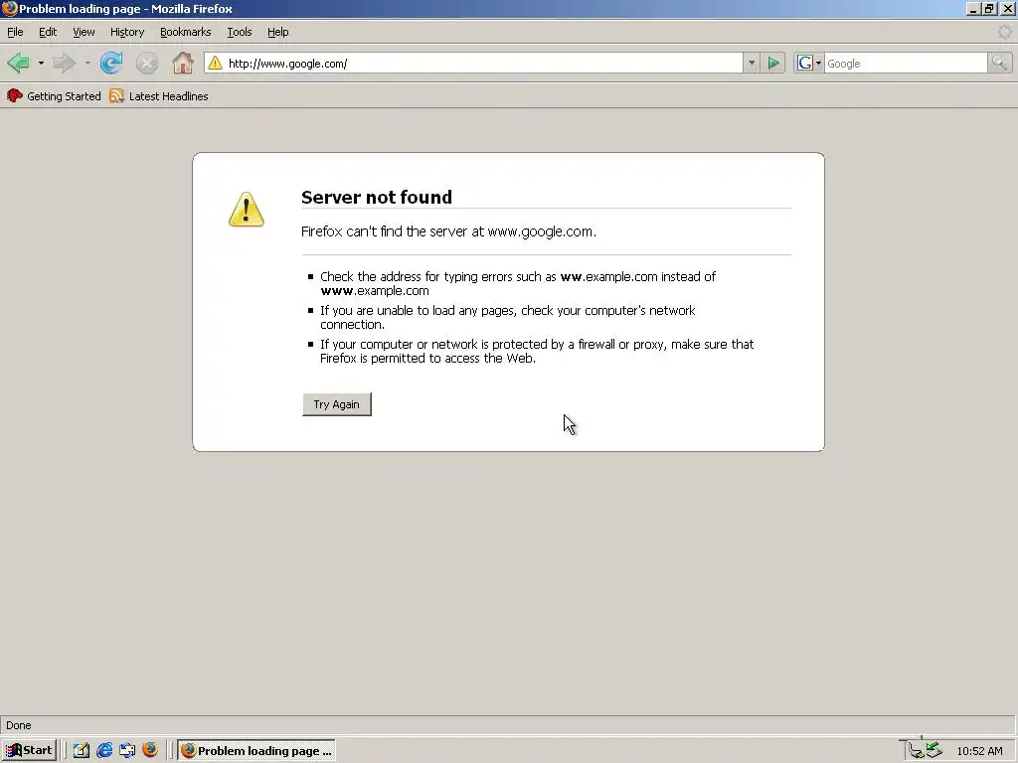Reload the current page

click(x=111, y=63)
